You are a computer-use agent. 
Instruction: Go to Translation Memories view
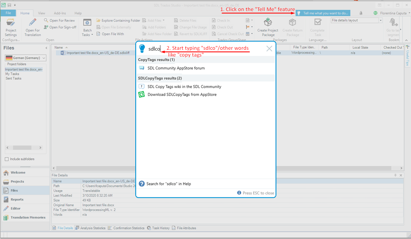pyautogui.click(x=25, y=217)
